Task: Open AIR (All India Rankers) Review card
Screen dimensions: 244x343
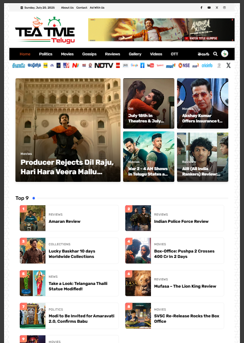Action: point(203,157)
